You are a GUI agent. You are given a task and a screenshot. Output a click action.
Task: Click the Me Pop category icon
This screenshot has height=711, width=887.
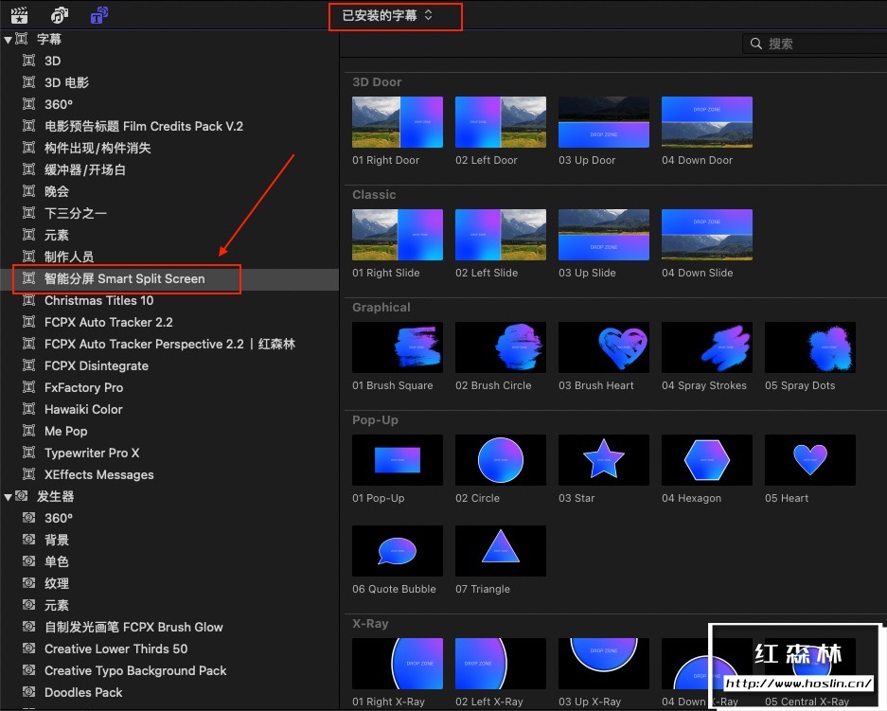pyautogui.click(x=28, y=431)
